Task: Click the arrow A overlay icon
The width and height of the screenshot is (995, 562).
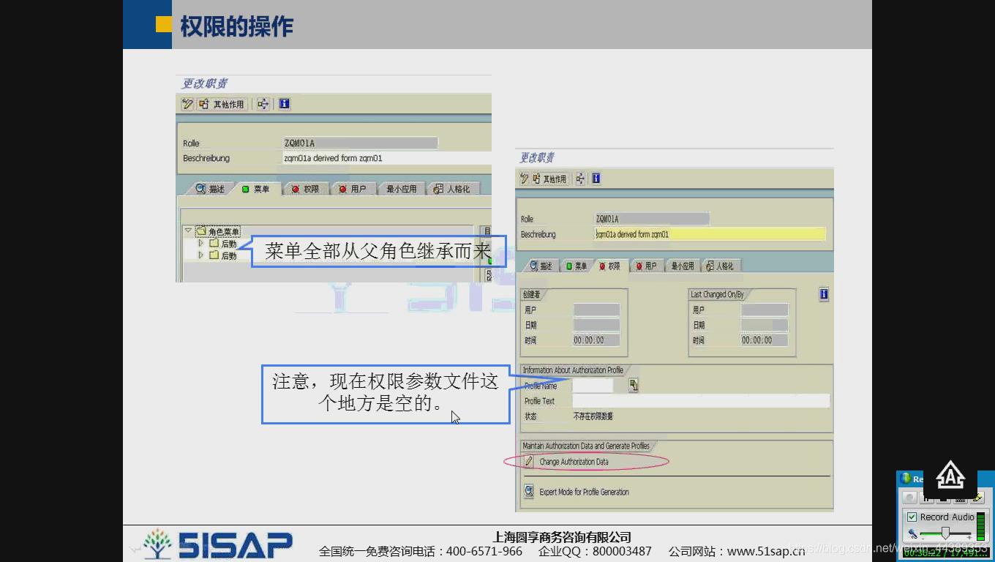Action: point(950,476)
